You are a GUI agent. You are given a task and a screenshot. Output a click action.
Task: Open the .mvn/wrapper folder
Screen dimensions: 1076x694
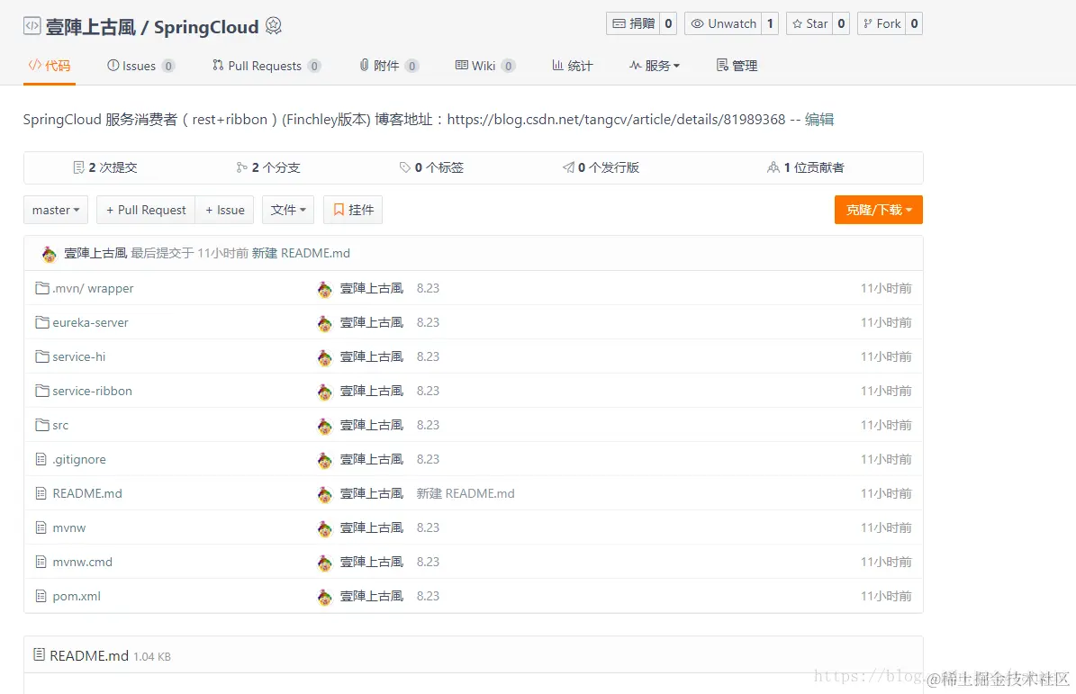[x=94, y=288]
